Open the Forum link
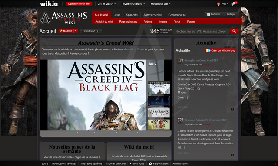278x166 pixels. click(x=191, y=21)
